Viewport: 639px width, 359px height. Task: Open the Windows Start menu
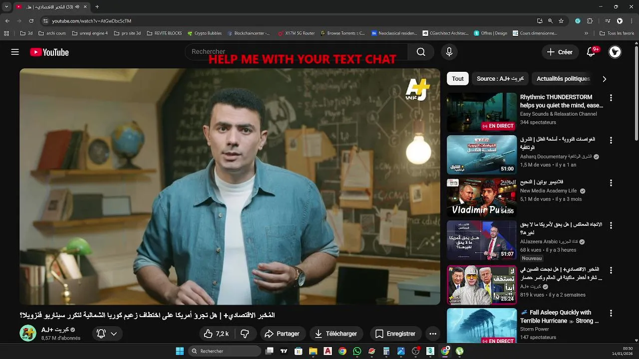180,351
